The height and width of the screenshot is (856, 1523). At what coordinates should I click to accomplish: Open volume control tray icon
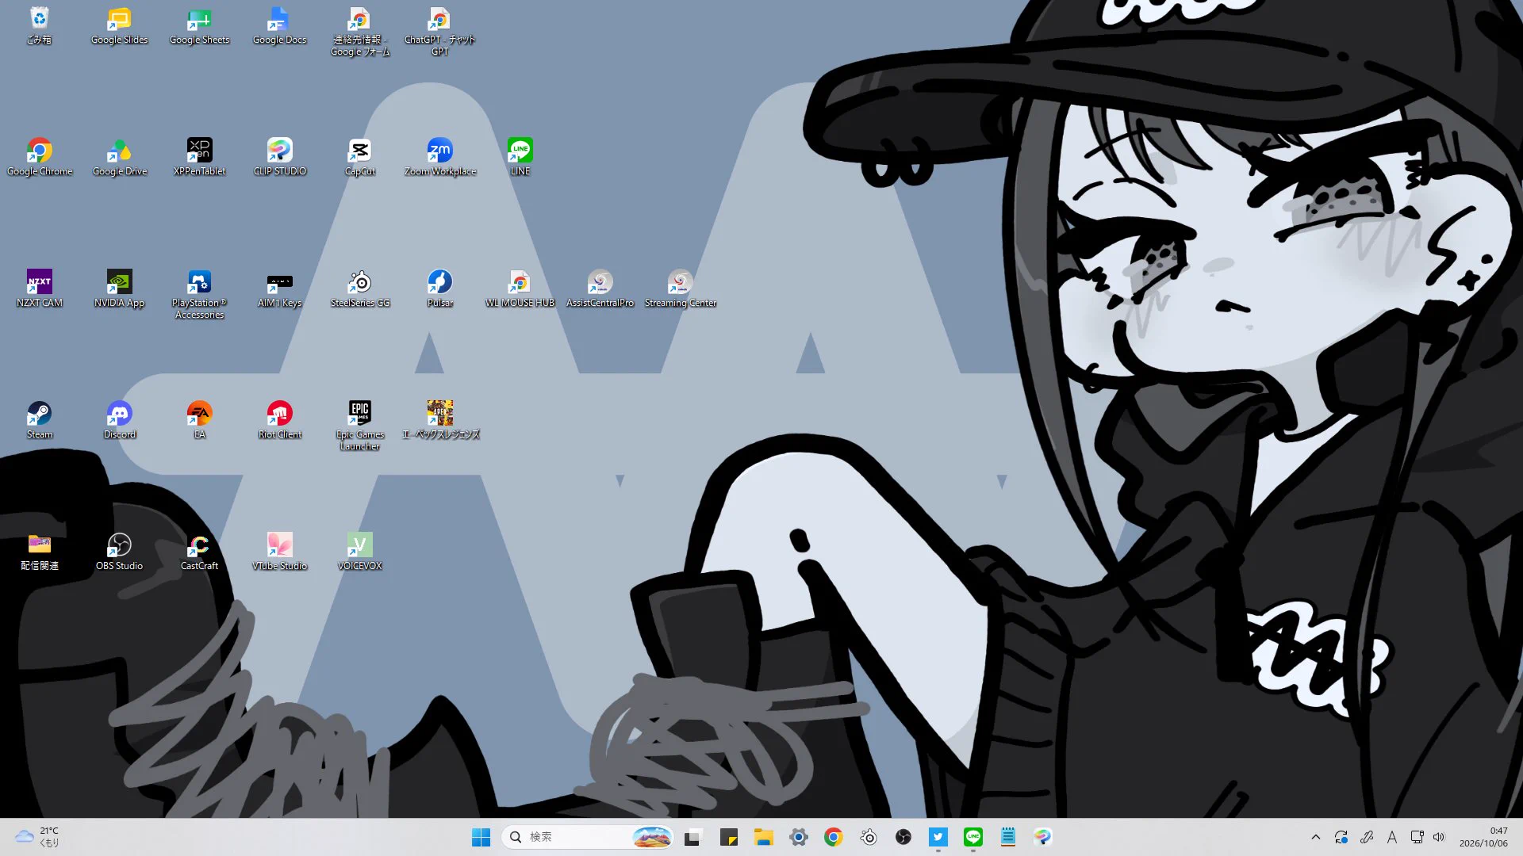coord(1439,837)
